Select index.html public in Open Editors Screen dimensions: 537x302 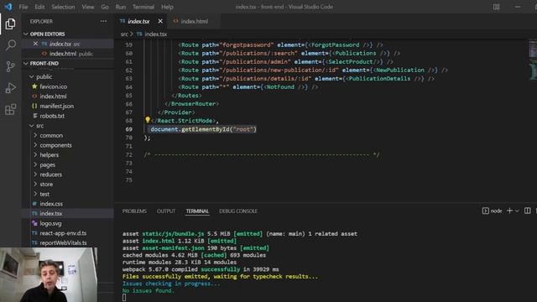click(67, 54)
